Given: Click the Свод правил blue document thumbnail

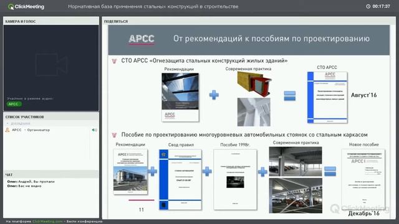Looking at the screenshot, I should [x=180, y=180].
